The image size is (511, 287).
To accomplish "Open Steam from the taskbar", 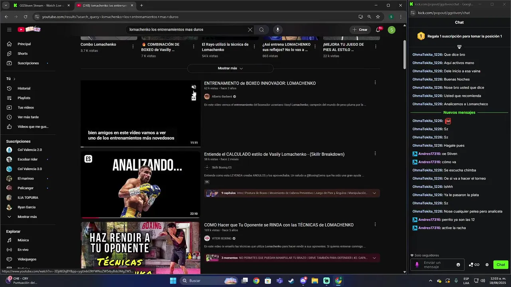I will tap(291, 281).
